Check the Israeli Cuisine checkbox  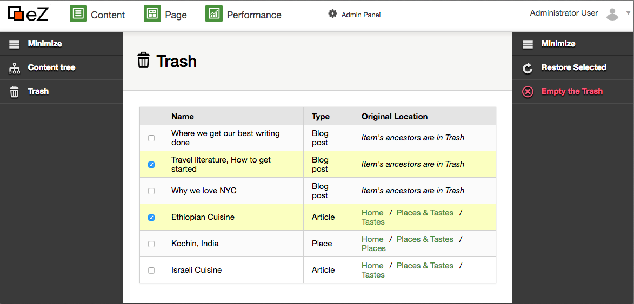click(x=151, y=271)
